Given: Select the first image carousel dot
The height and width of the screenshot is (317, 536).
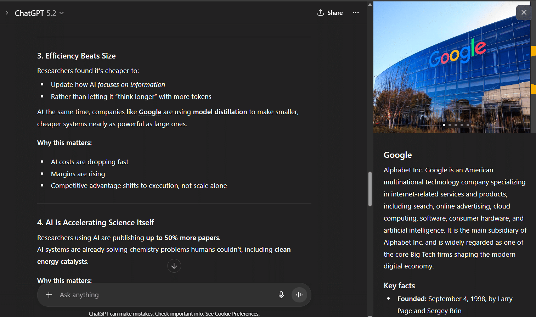Looking at the screenshot, I should [x=444, y=125].
